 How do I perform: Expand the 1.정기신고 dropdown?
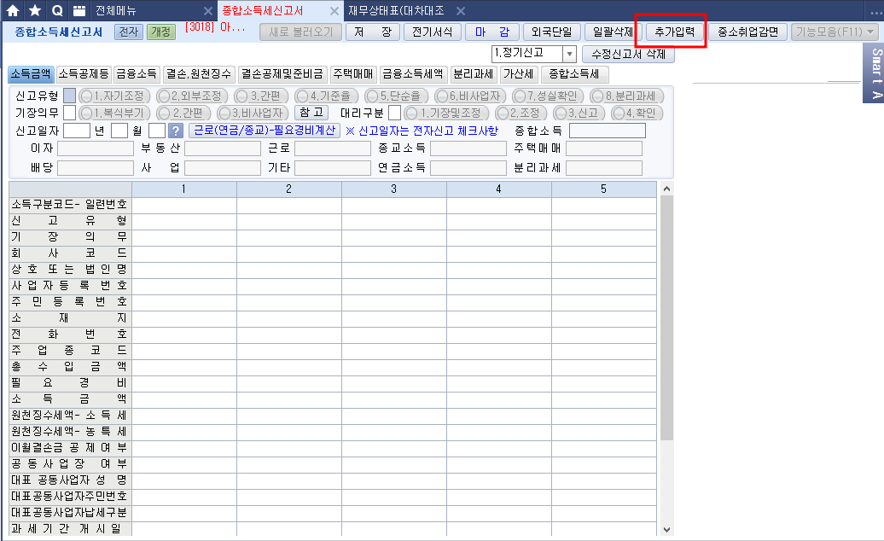pyautogui.click(x=569, y=54)
